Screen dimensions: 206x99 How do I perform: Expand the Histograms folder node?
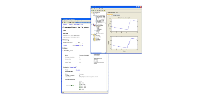[x=93, y=41]
